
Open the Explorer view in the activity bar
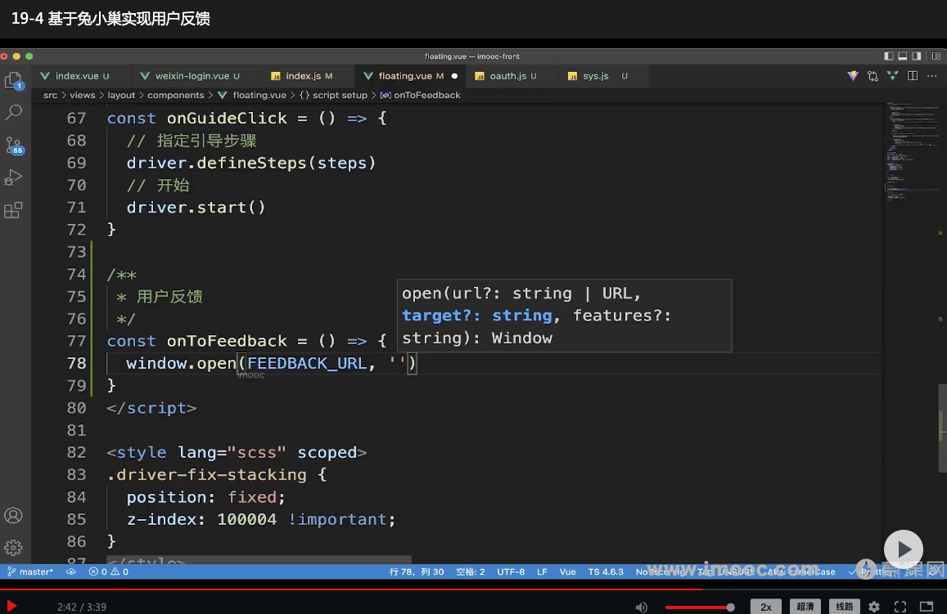(13, 81)
